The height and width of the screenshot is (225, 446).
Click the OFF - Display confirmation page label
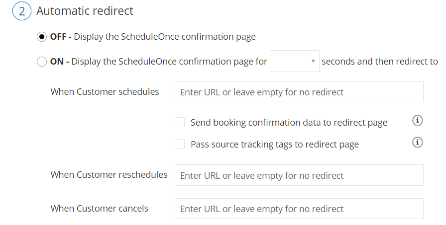(x=153, y=37)
